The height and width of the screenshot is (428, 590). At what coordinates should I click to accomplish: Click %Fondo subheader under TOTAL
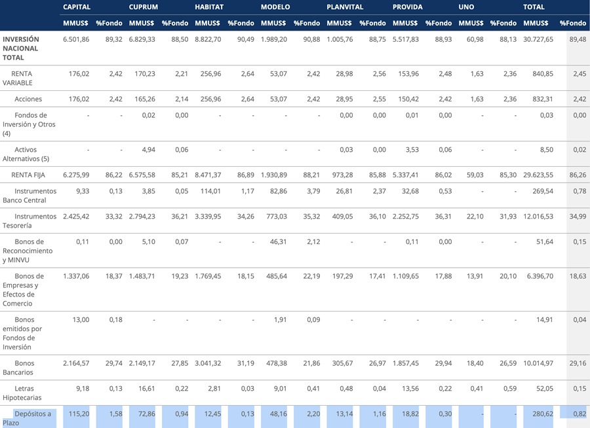coord(573,23)
